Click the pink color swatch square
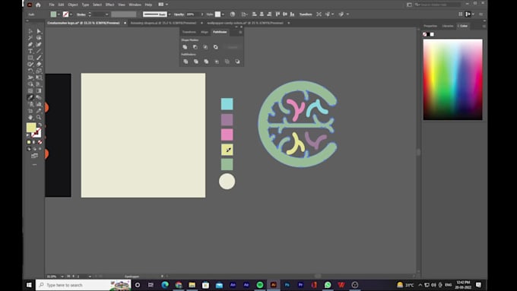This screenshot has height=291, width=517. pos(227,134)
